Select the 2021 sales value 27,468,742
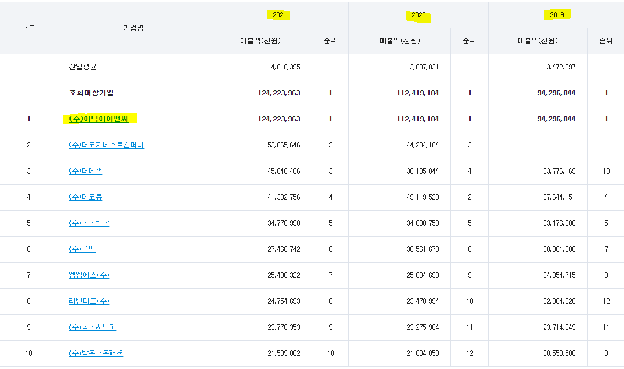Image resolution: width=624 pixels, height=369 pixels. [284, 249]
